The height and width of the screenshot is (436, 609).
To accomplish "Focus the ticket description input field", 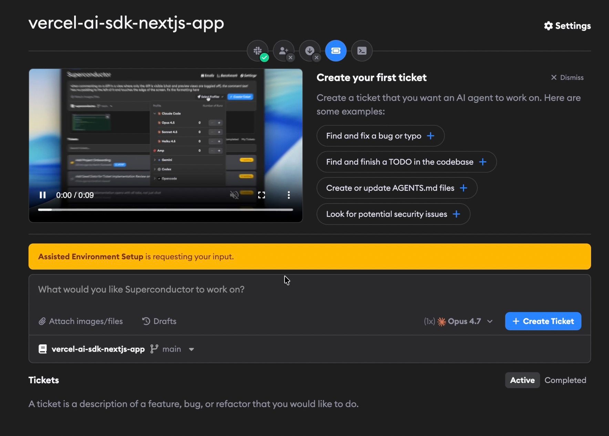I will point(310,290).
